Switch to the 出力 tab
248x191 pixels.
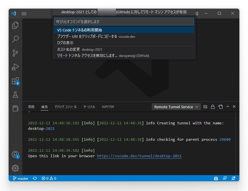point(45,107)
